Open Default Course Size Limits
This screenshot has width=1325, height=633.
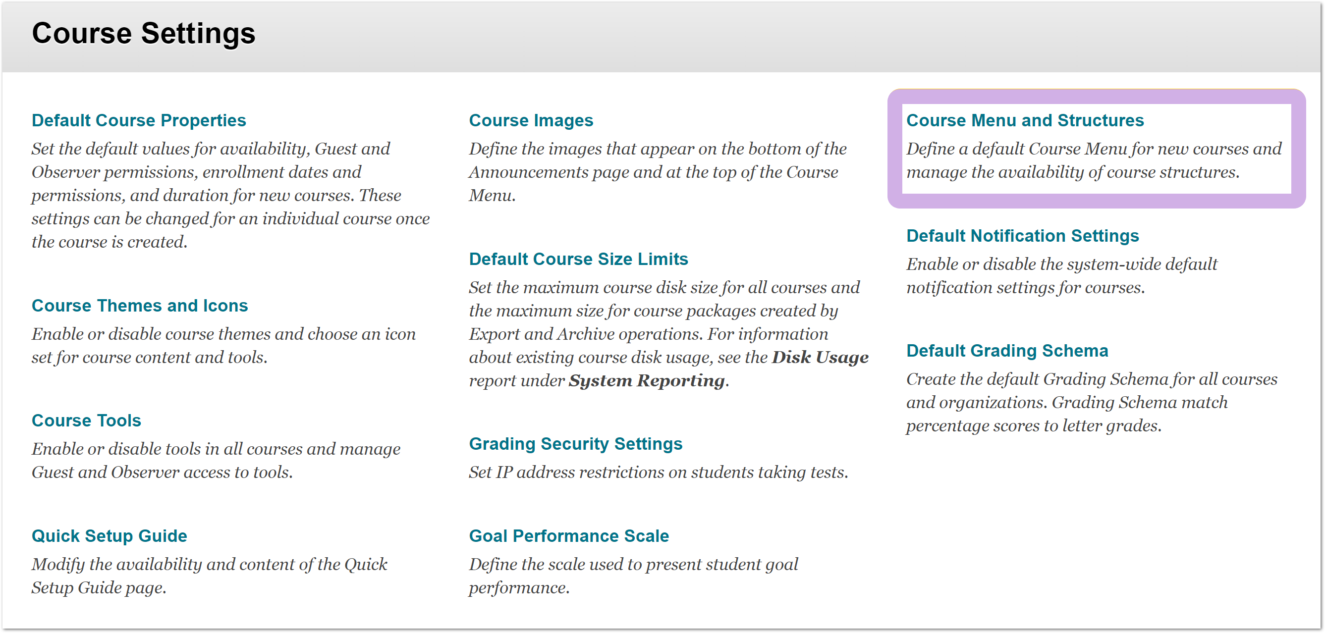578,259
